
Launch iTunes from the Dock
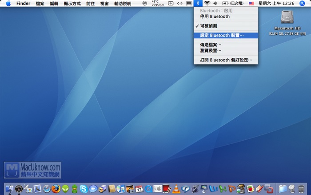(120, 189)
